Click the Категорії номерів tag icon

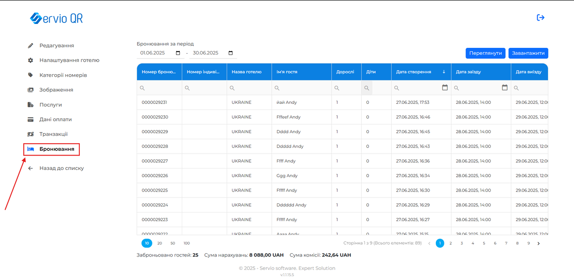tap(30, 75)
